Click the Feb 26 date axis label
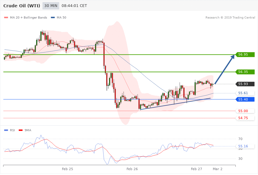258x175 pixels. click(x=132, y=169)
